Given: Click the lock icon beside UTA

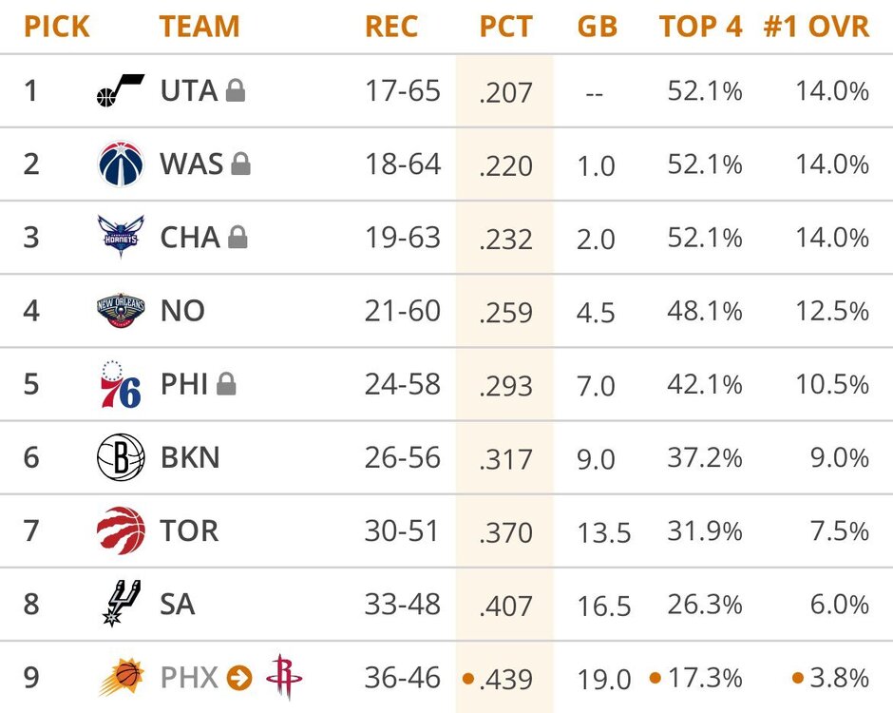Looking at the screenshot, I should tap(236, 91).
